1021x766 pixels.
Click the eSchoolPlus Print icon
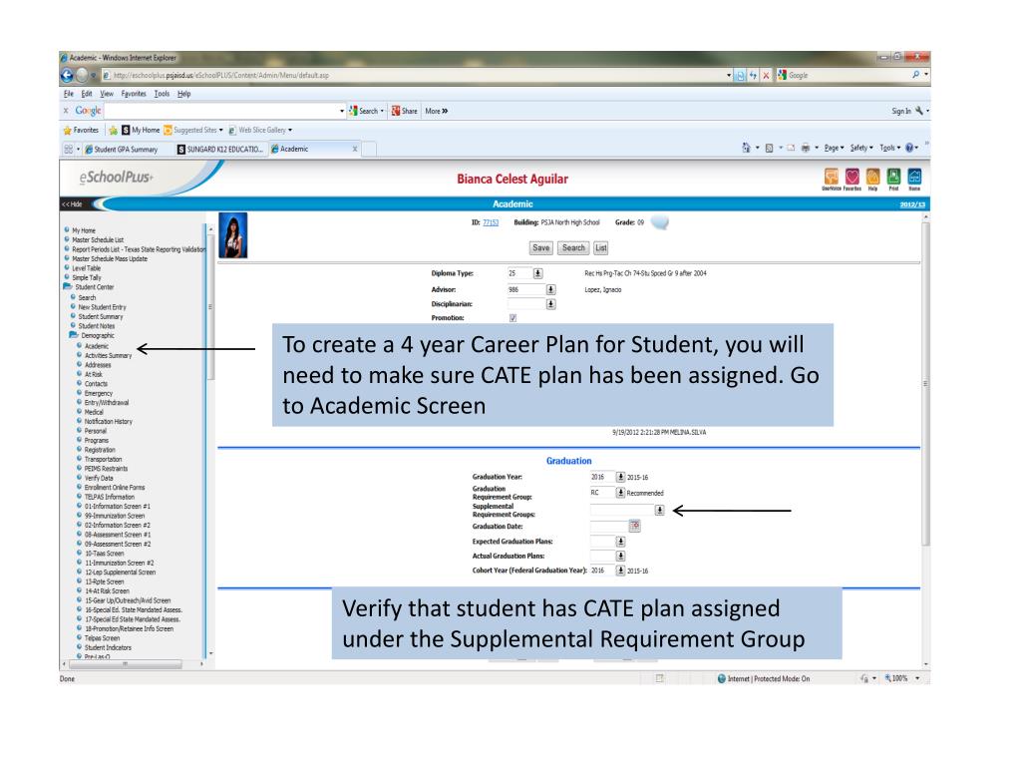894,177
